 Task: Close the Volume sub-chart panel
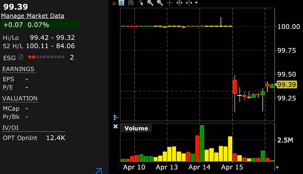pyautogui.click(x=115, y=126)
